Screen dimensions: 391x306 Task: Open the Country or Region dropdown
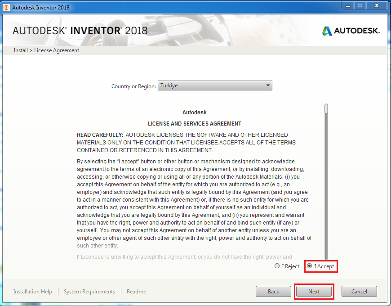click(215, 85)
